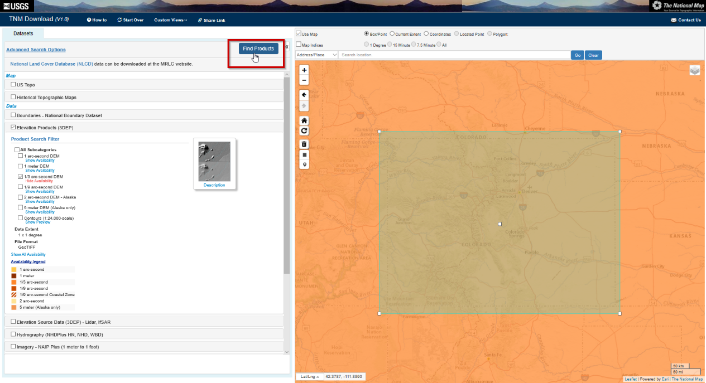Check 2 arc-second DEM - Alaska
Screen dimensions: 706x383
tap(21, 197)
